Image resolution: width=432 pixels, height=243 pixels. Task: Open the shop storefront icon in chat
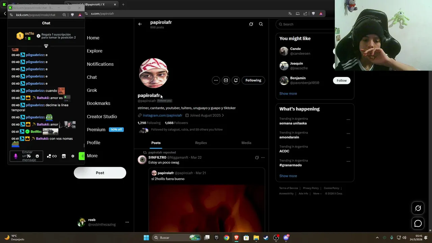(64, 156)
